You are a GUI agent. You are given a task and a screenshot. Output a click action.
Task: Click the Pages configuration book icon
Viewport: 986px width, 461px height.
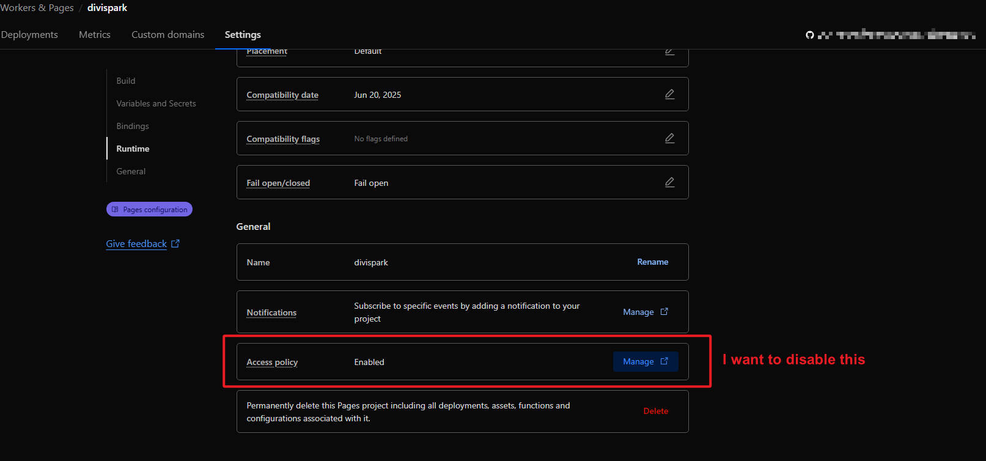(x=115, y=209)
